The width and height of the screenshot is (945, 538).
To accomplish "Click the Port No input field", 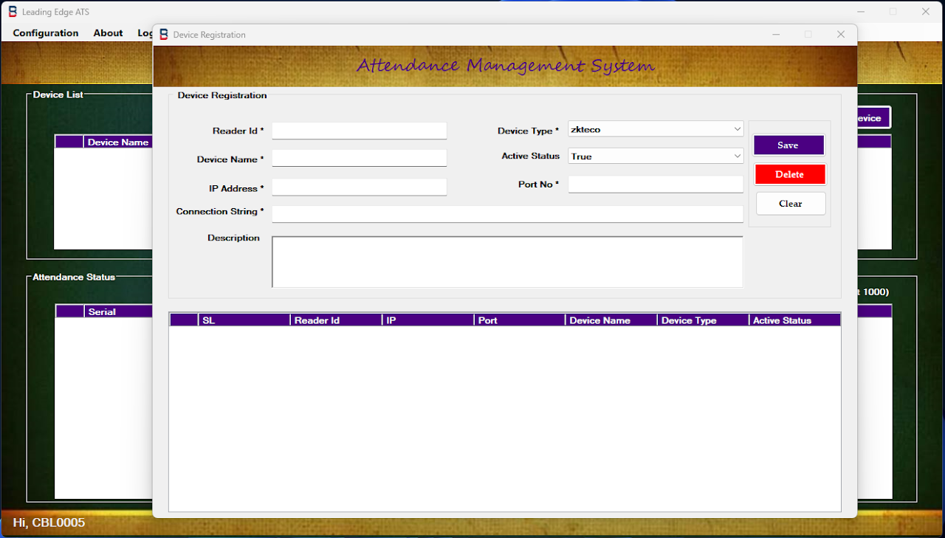I will [x=655, y=184].
